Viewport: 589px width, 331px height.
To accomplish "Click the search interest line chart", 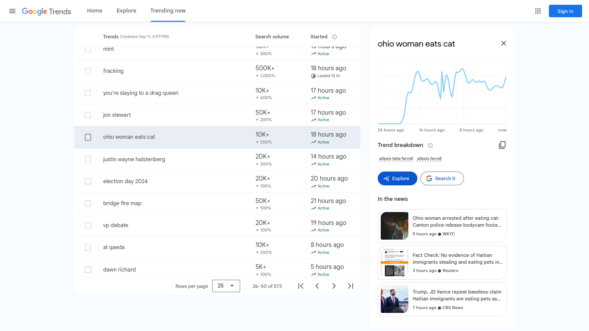I will (442, 92).
